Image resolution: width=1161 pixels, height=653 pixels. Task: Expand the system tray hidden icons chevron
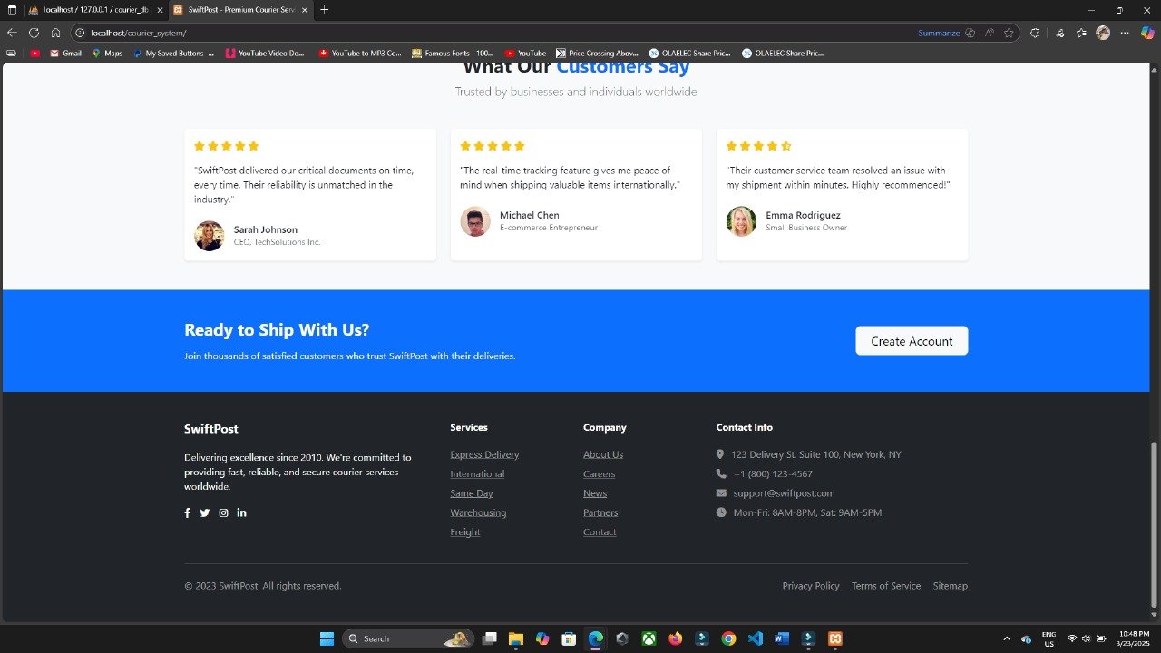click(1007, 638)
